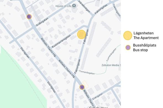Click the 'Bus stop' legend text
Image resolution: width=163 pixels, height=108 pixels.
140,50
